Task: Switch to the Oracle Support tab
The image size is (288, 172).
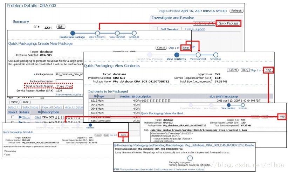Action: point(195,29)
